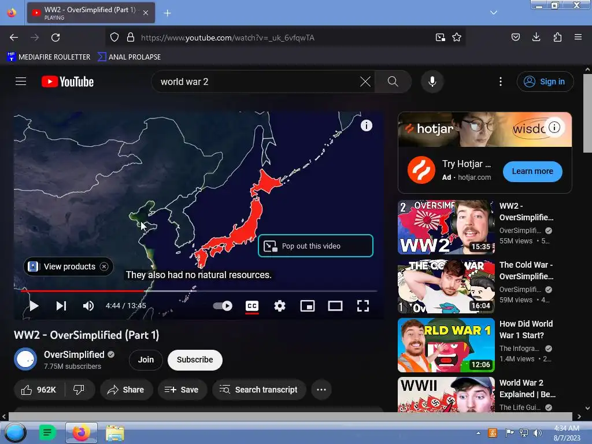
Task: Click the horizontal page scrollbar
Action: coord(291,416)
